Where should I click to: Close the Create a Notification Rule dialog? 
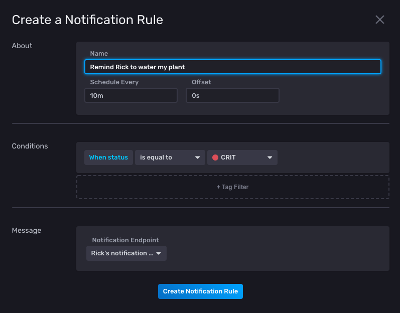coord(380,20)
